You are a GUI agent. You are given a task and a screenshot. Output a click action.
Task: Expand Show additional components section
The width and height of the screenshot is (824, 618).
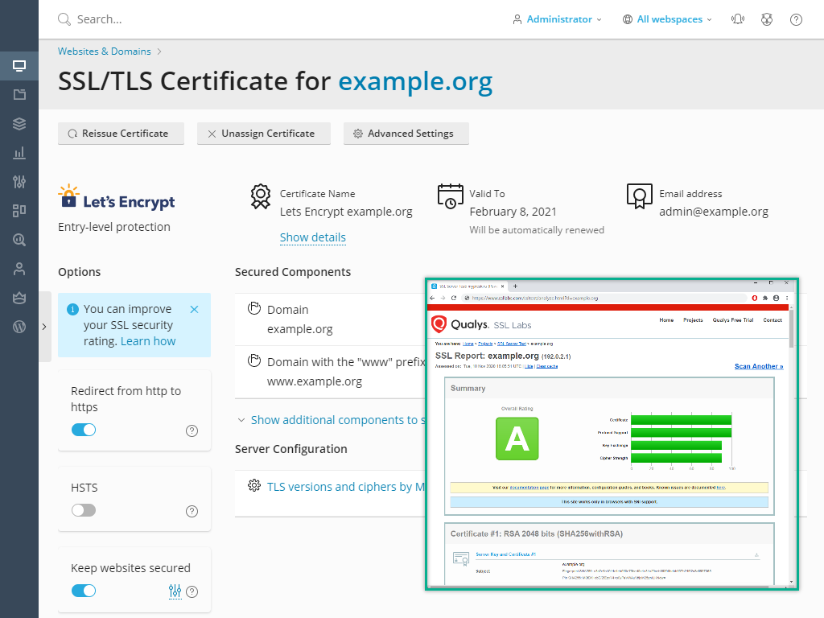[330, 420]
